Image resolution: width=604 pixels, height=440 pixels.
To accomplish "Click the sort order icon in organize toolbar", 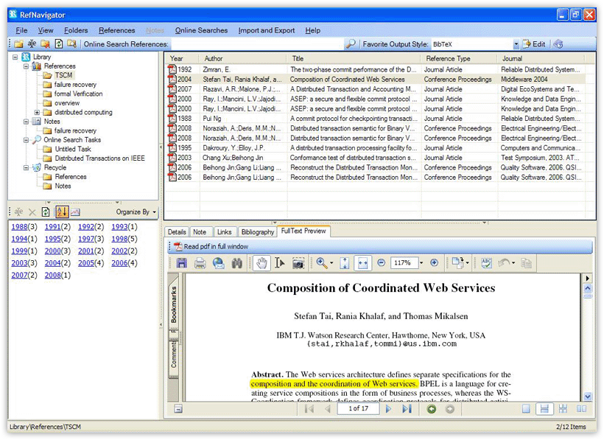I will click(62, 212).
